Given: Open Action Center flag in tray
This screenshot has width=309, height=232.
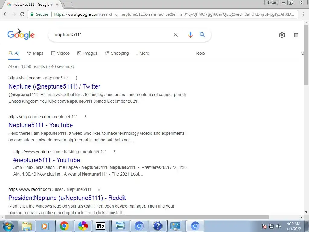Looking at the screenshot, I should click(x=264, y=226).
